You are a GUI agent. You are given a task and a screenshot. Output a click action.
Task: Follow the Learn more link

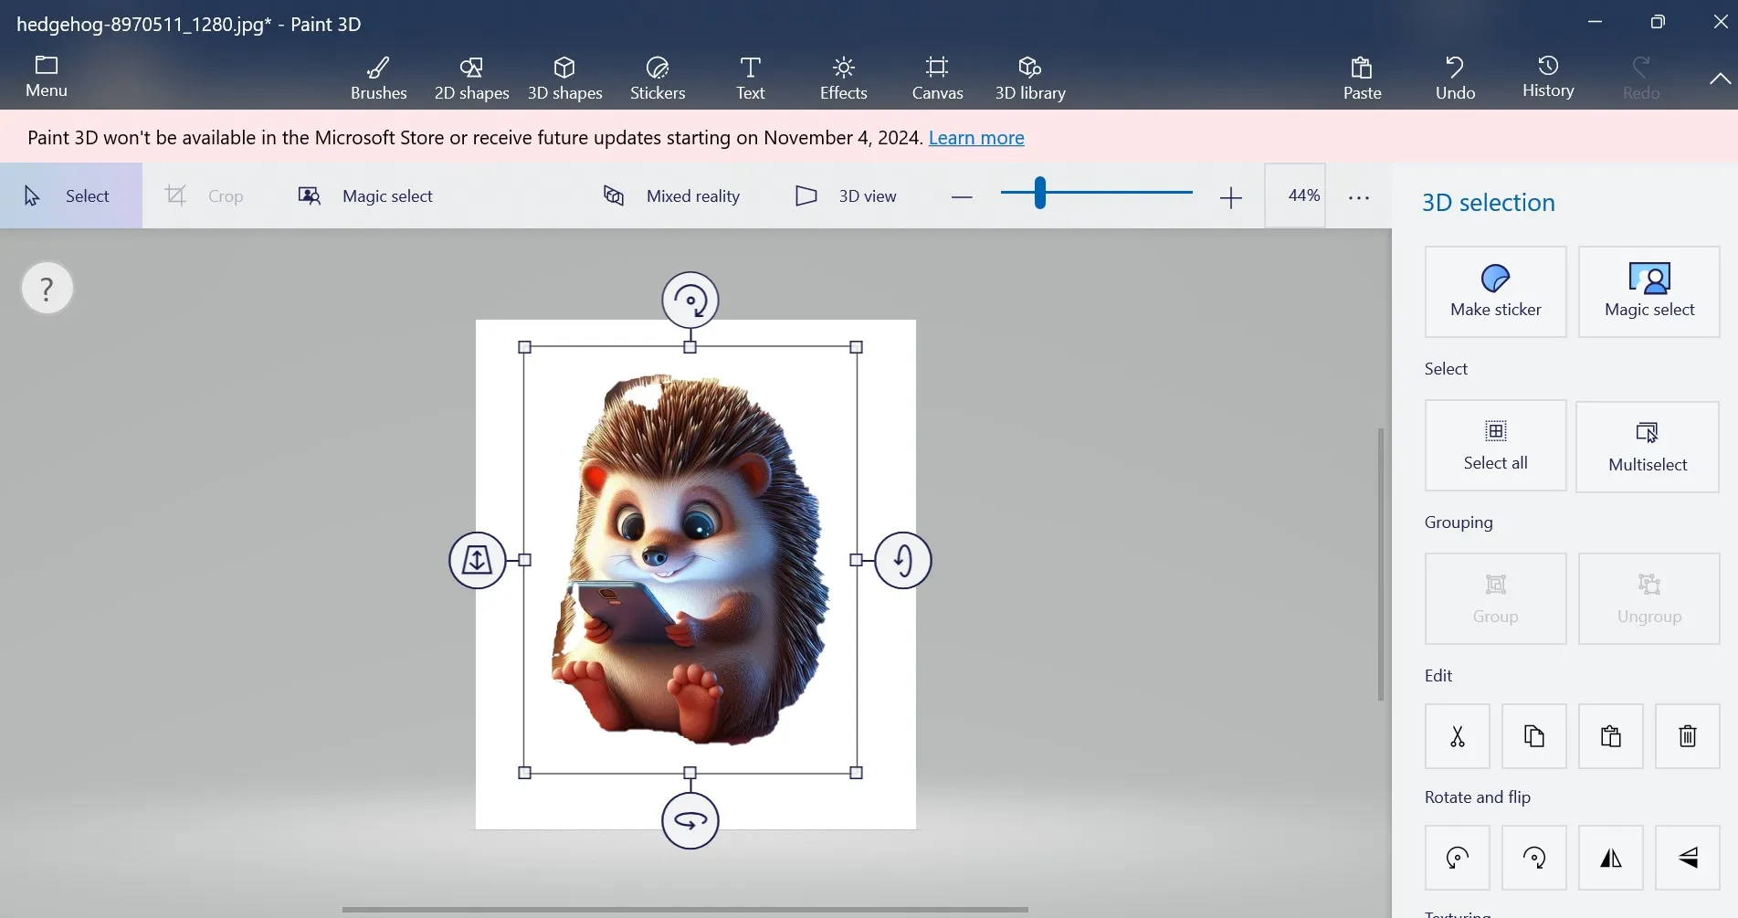coord(976,137)
